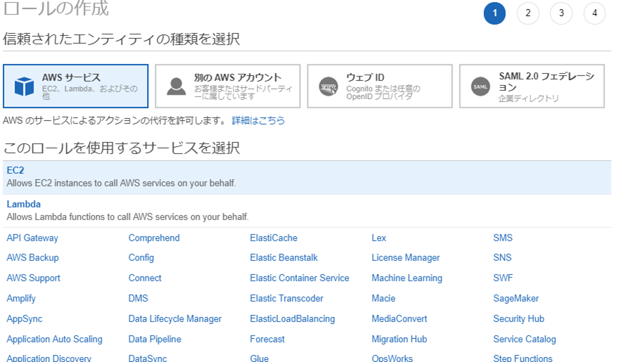
Task: Select Machine Learning service
Action: (407, 278)
